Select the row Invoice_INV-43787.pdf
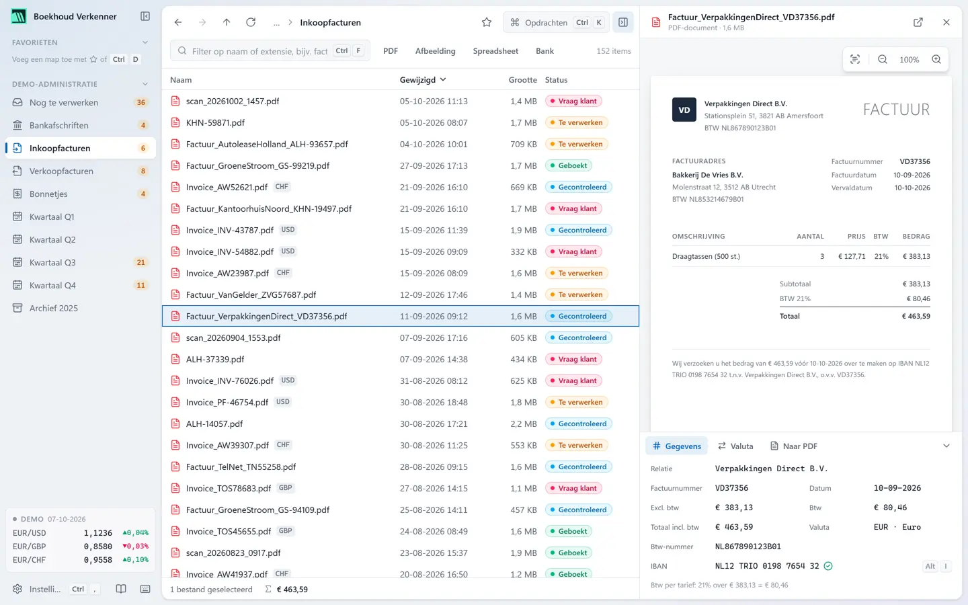968x605 pixels. [401, 230]
